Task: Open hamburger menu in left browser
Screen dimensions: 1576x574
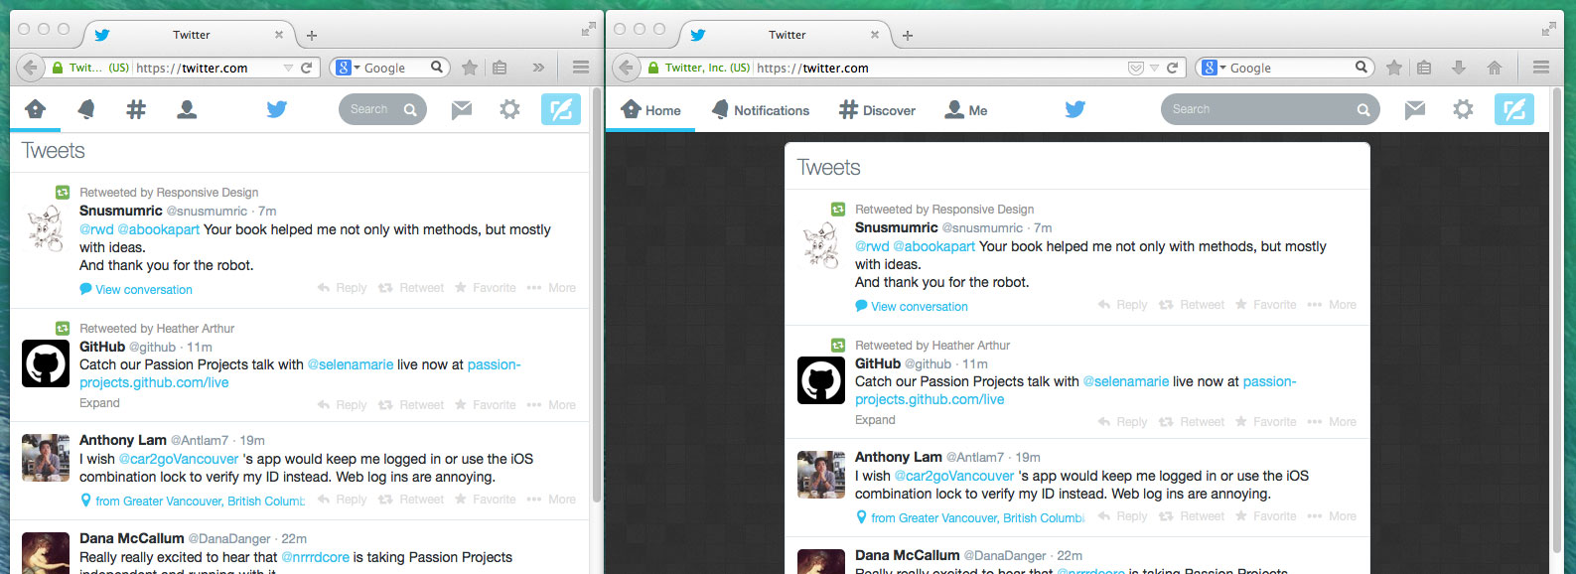Action: click(581, 68)
